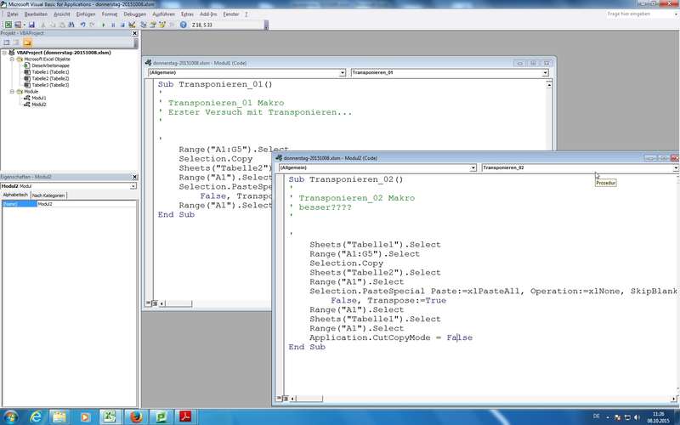Open VBA help with the question mark icon

click(184, 25)
